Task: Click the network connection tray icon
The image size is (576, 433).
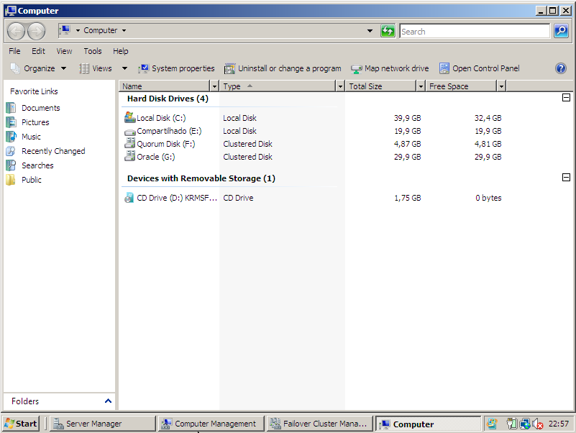Action: [x=525, y=424]
